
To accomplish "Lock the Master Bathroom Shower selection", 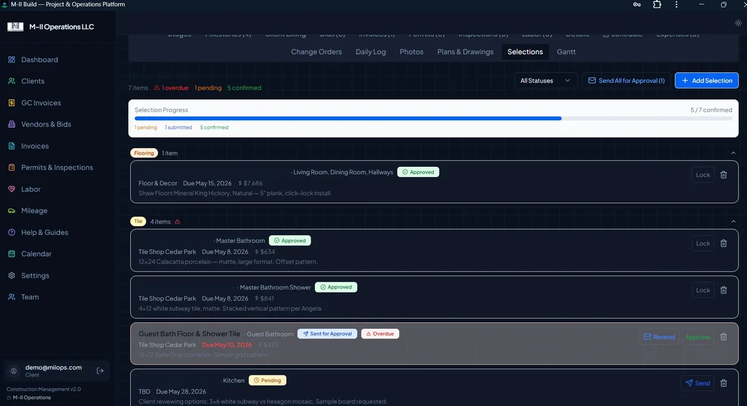I will tap(703, 290).
